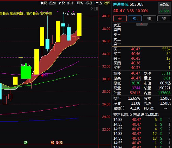The image size is (172, 148).
Task: Click the 外盘 value 52613
Action: [135, 93]
